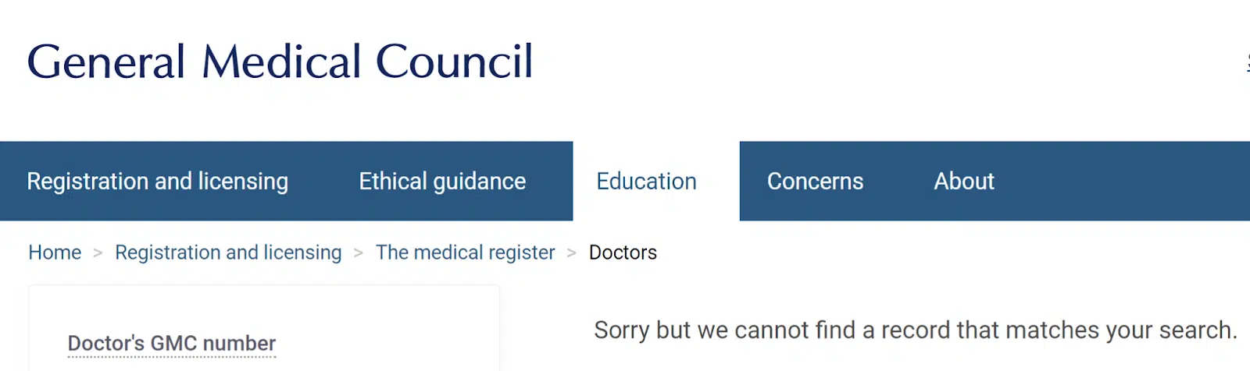Click the Doctor's GMC number label
This screenshot has width=1250, height=371.
tap(172, 343)
